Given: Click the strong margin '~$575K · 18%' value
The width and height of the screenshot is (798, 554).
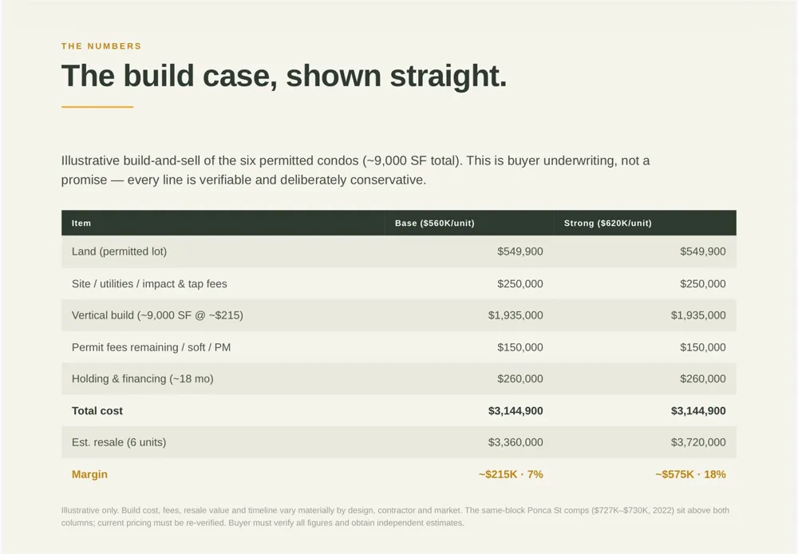Looking at the screenshot, I should click(x=690, y=474).
